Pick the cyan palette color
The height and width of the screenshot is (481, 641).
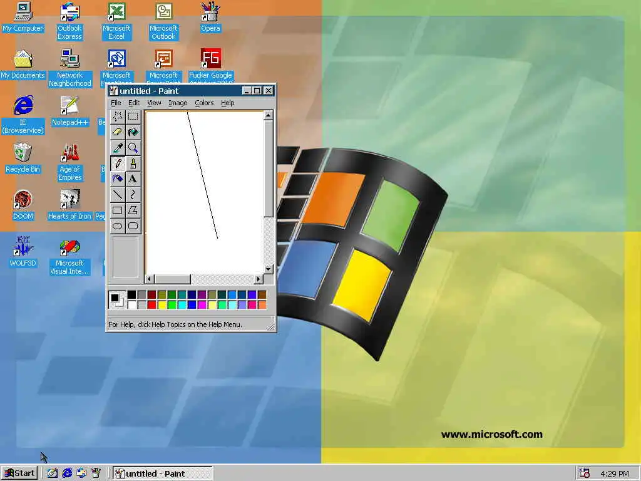tap(182, 305)
